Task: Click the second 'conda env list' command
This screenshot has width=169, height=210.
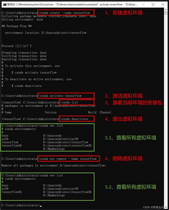Action: point(51,175)
